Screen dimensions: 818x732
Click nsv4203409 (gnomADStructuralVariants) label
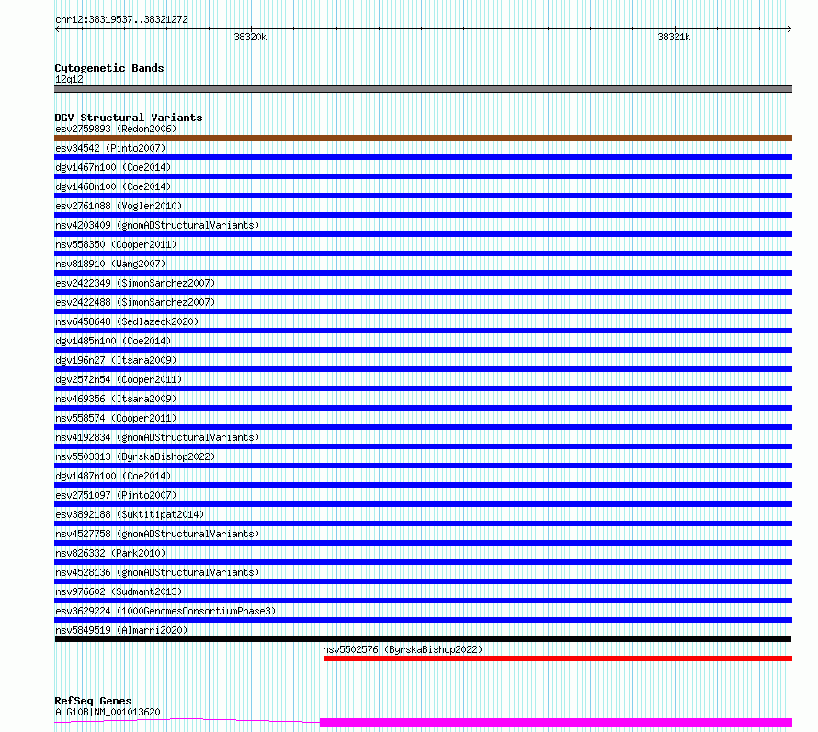tap(157, 225)
